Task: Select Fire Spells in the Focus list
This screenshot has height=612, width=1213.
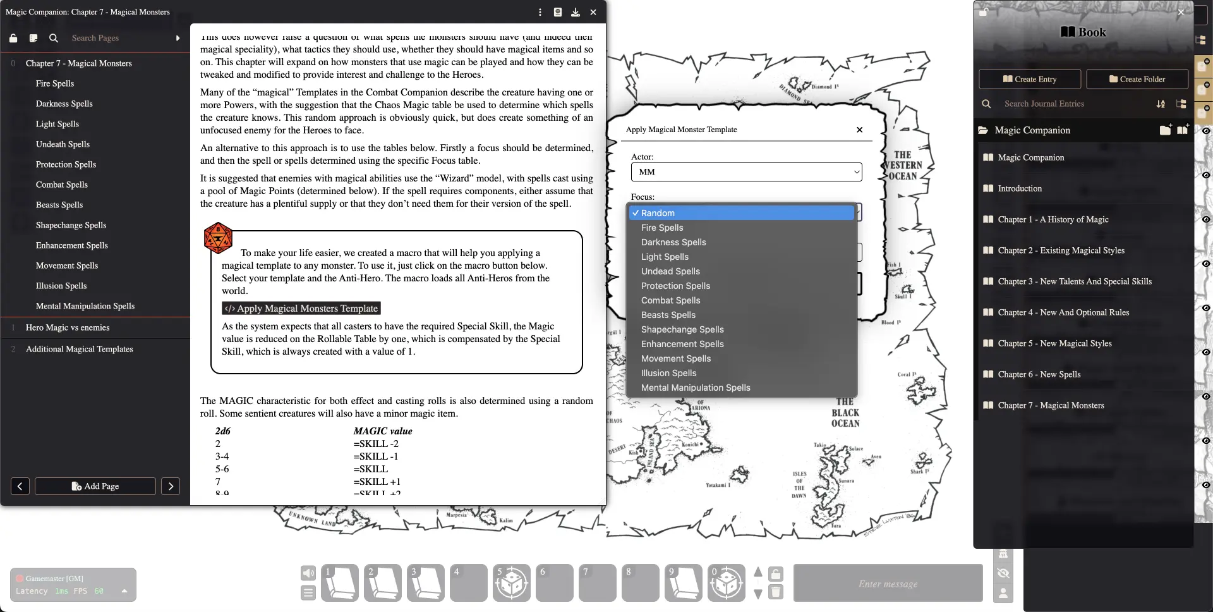Action: pyautogui.click(x=662, y=228)
